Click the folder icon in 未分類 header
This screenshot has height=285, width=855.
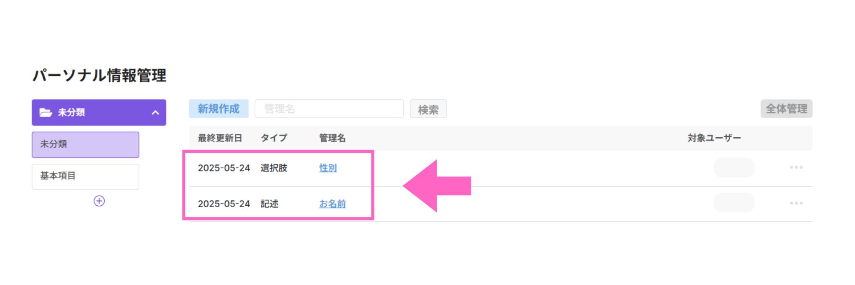46,112
